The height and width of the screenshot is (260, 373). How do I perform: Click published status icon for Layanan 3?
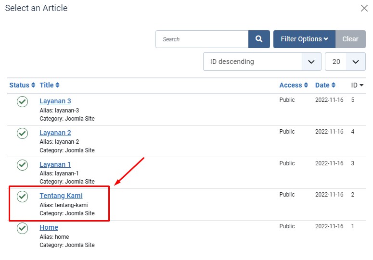[22, 101]
